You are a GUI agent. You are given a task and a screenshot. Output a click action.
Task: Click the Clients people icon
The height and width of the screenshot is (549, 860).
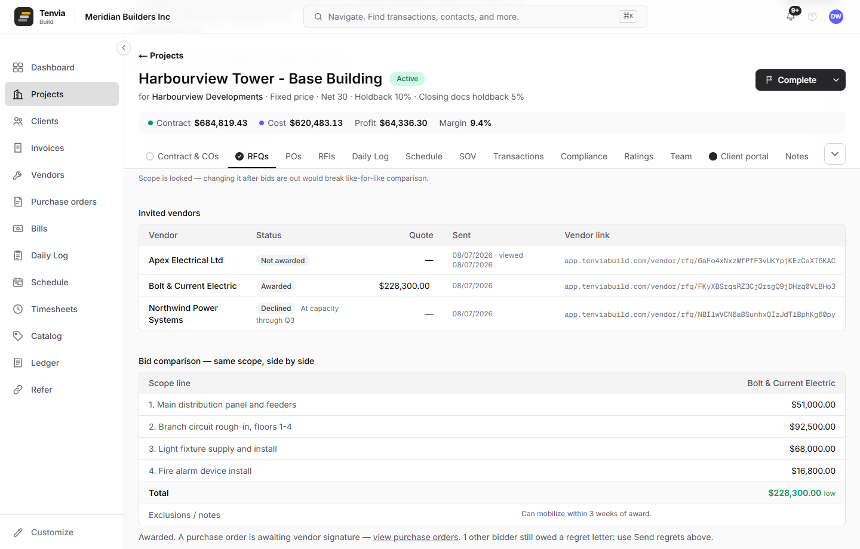click(18, 121)
